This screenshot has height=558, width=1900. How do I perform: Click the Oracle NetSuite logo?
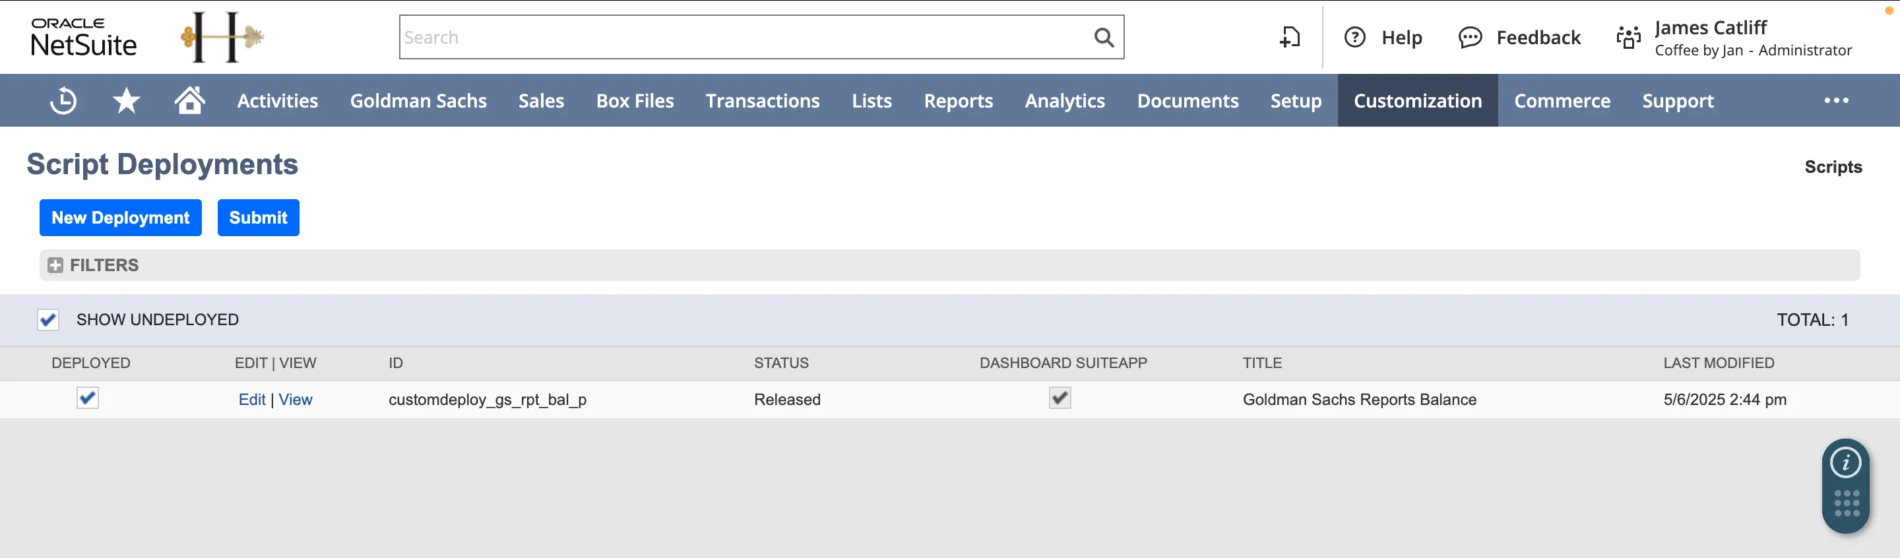pos(83,37)
